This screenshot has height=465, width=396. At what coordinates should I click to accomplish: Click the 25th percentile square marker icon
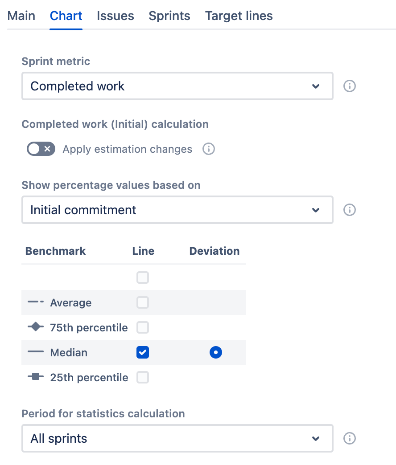tap(36, 377)
